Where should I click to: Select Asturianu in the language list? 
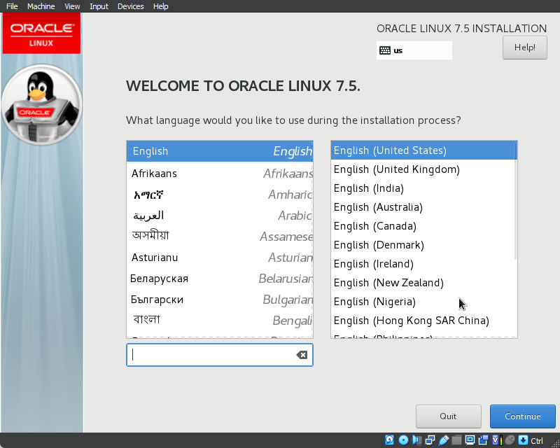coord(220,257)
